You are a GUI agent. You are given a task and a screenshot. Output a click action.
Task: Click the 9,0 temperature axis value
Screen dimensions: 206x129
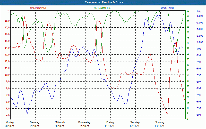[x=8, y=82]
